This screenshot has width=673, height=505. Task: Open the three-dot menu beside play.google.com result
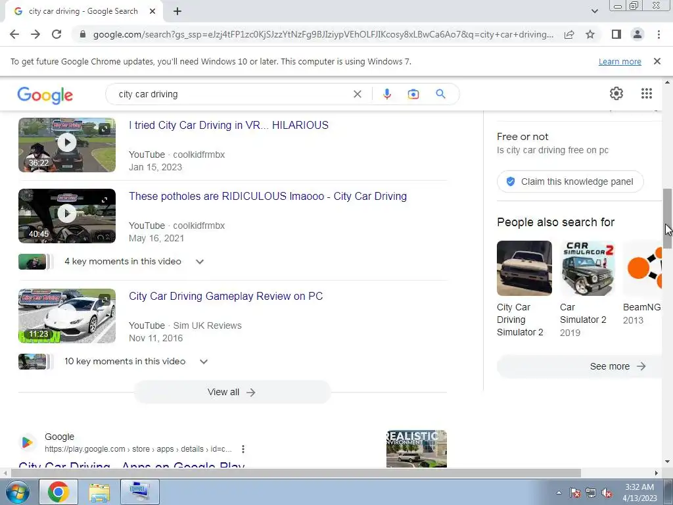tap(243, 449)
